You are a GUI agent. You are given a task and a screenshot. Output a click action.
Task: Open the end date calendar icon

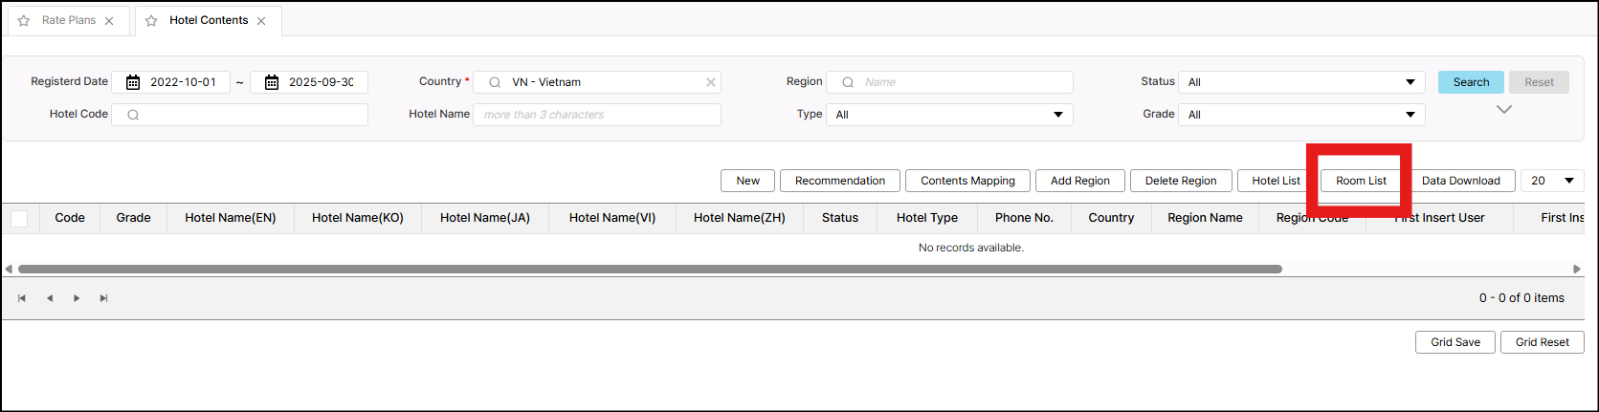pyautogui.click(x=272, y=82)
